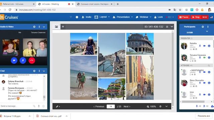
Task: Toggle inna's microphone
Action: pos(200,95)
